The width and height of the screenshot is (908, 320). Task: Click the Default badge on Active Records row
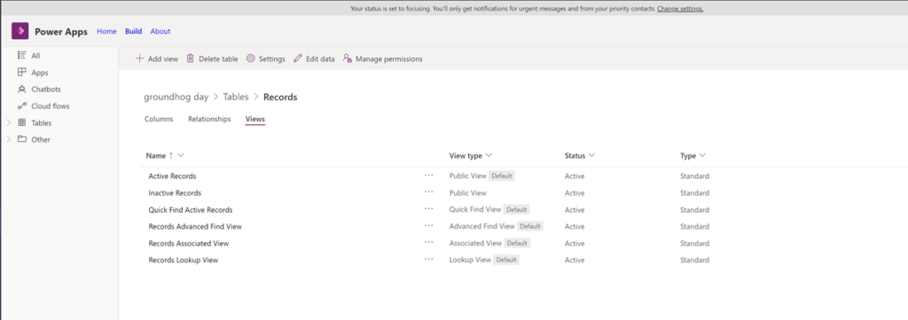click(502, 176)
